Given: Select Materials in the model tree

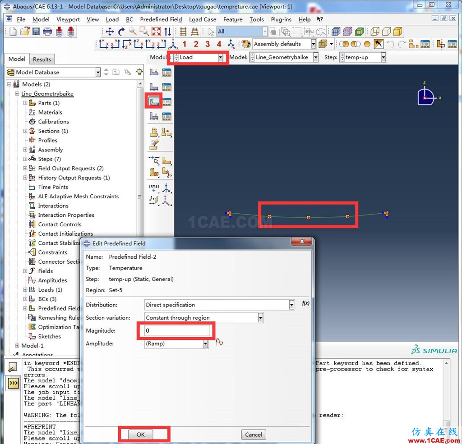Looking at the screenshot, I should coord(50,112).
